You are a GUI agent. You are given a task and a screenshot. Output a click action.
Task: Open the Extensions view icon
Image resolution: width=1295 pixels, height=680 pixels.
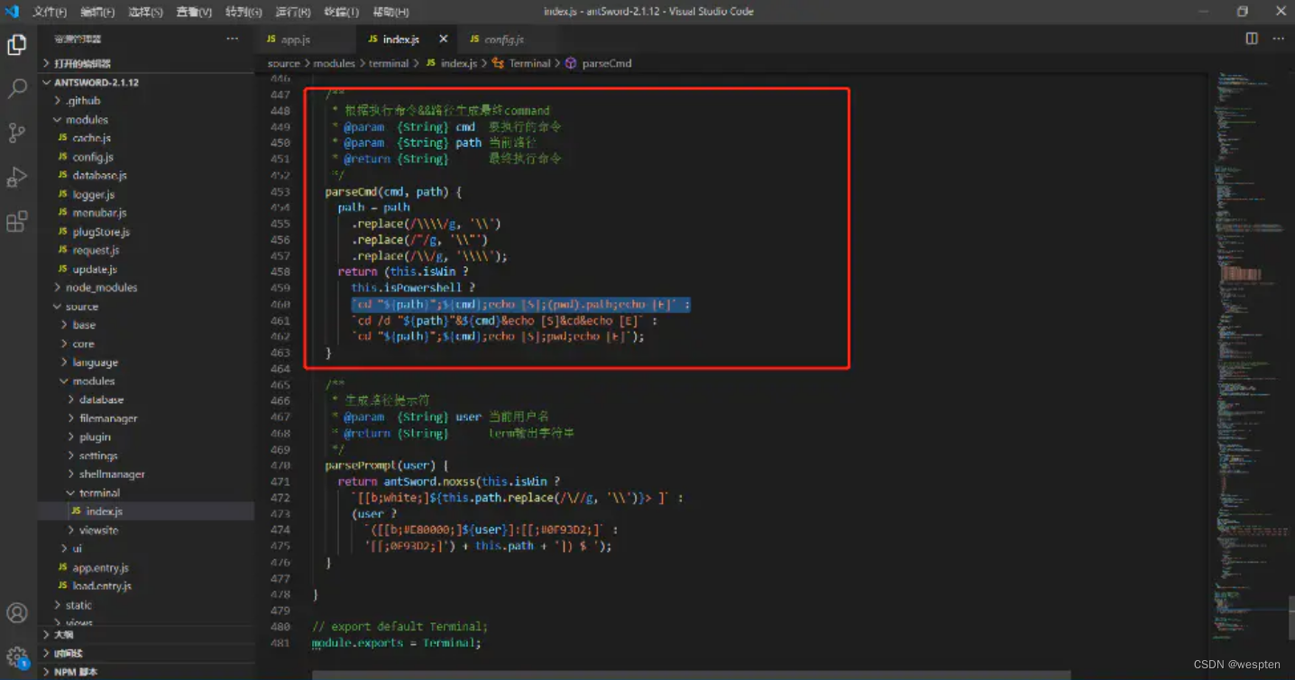pyautogui.click(x=17, y=221)
